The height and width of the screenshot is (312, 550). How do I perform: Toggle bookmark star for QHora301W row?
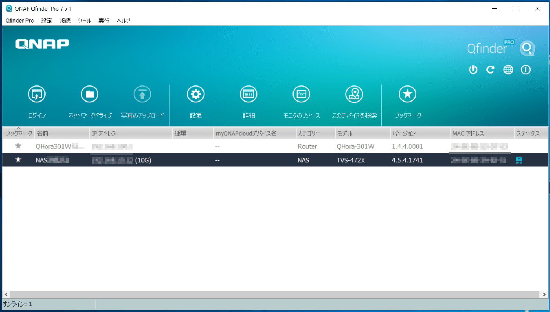18,146
